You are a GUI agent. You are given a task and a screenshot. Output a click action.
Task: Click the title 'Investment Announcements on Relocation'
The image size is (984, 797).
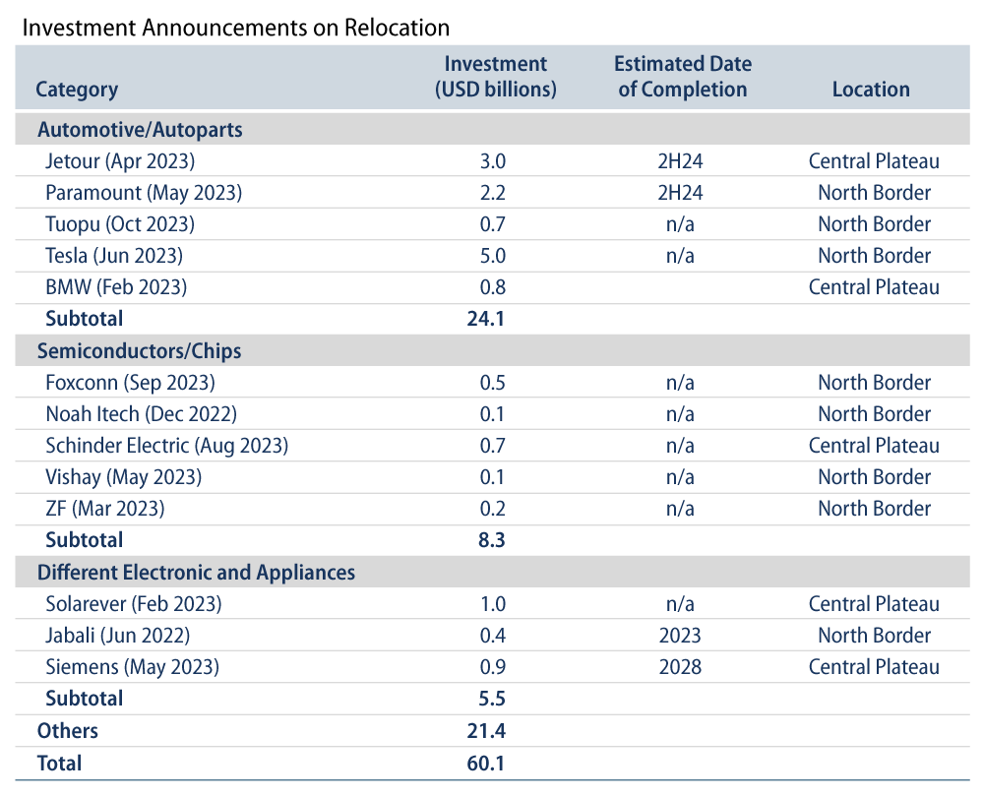tap(236, 29)
